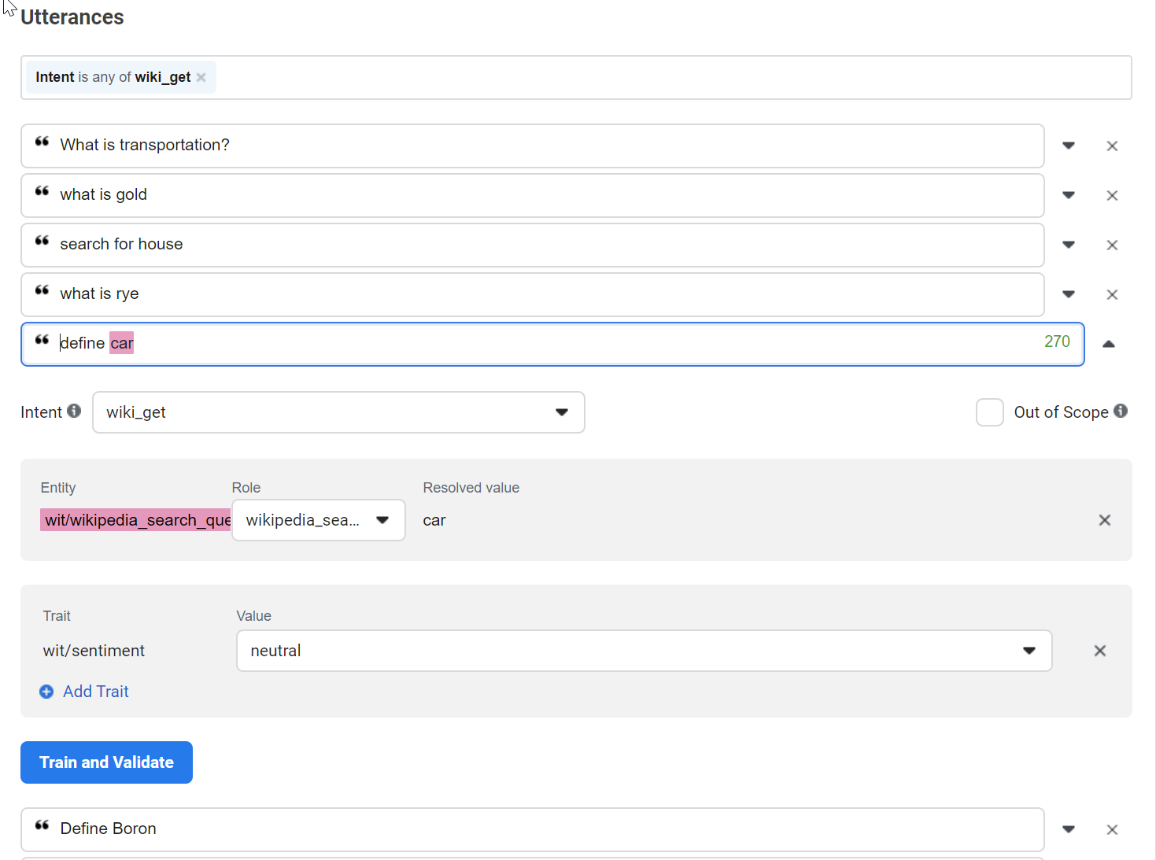Collapse the "define car" utterance details
This screenshot has width=1156, height=860.
click(x=1109, y=344)
